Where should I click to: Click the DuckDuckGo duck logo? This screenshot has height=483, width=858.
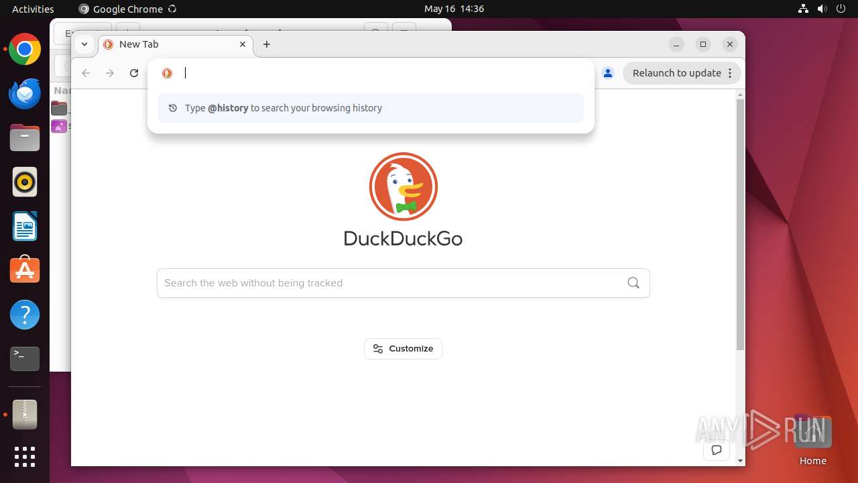pos(403,186)
